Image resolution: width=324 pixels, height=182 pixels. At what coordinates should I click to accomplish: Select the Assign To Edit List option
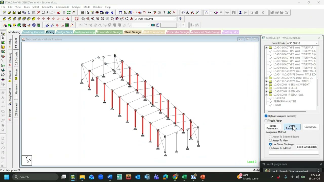270,148
